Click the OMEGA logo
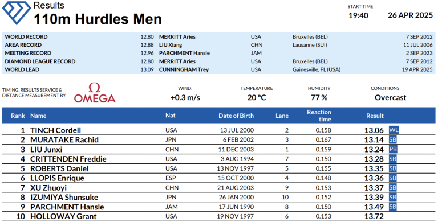The image size is (438, 222). pos(95,93)
